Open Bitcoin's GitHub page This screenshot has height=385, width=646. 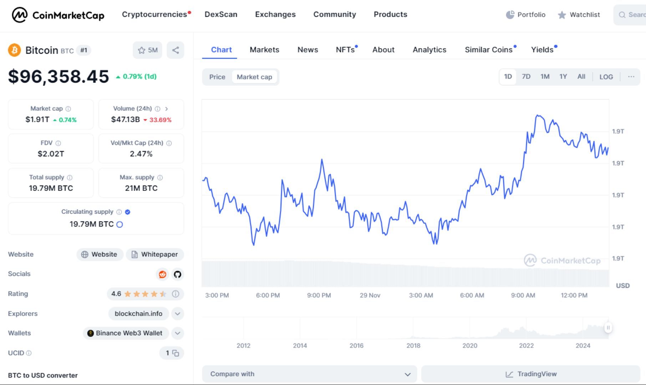(177, 275)
